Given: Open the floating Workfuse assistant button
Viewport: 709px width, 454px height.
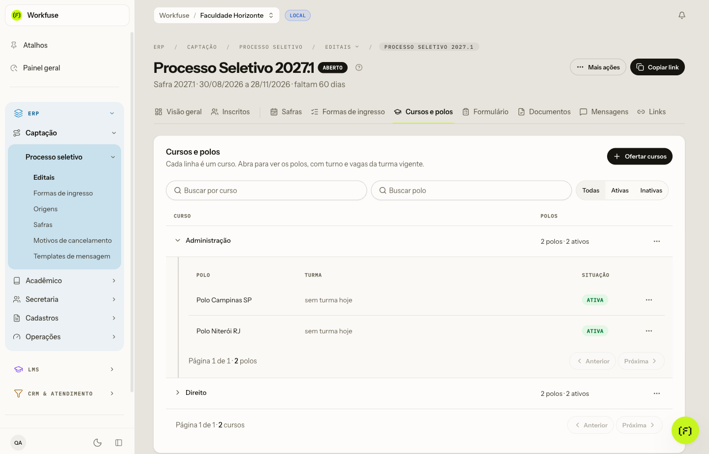Looking at the screenshot, I should [x=685, y=431].
